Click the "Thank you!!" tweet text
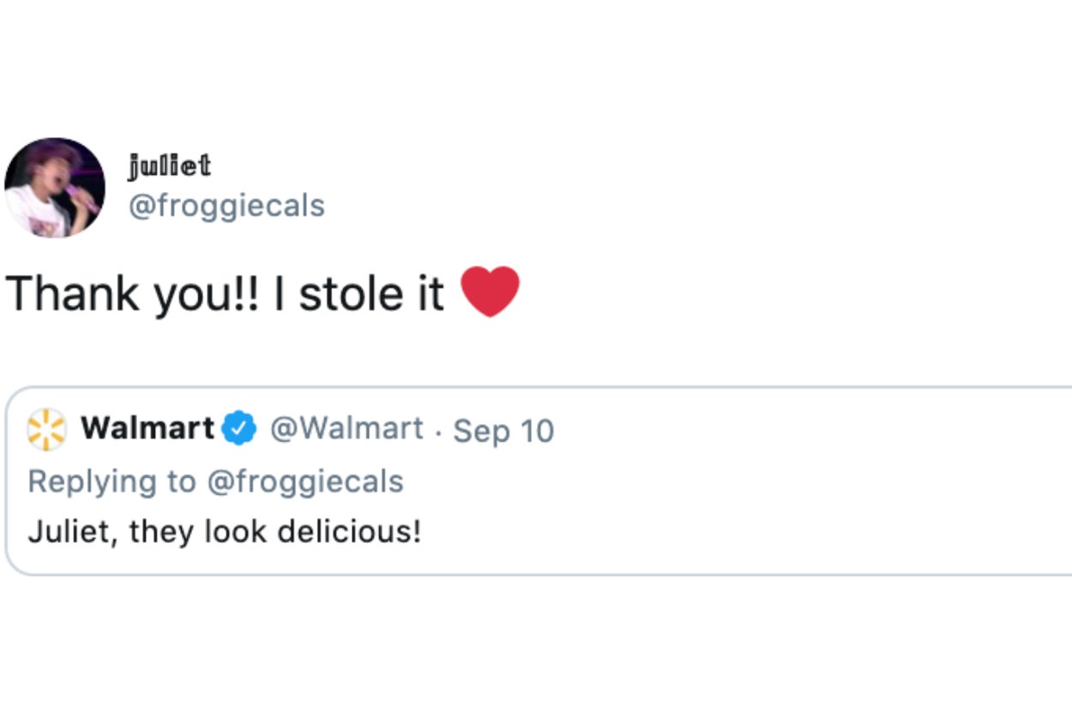Image resolution: width=1072 pixels, height=712 pixels. [132, 293]
